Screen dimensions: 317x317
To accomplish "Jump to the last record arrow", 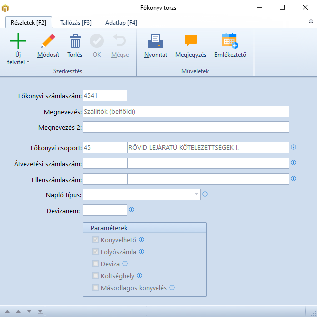I will pos(40,311).
